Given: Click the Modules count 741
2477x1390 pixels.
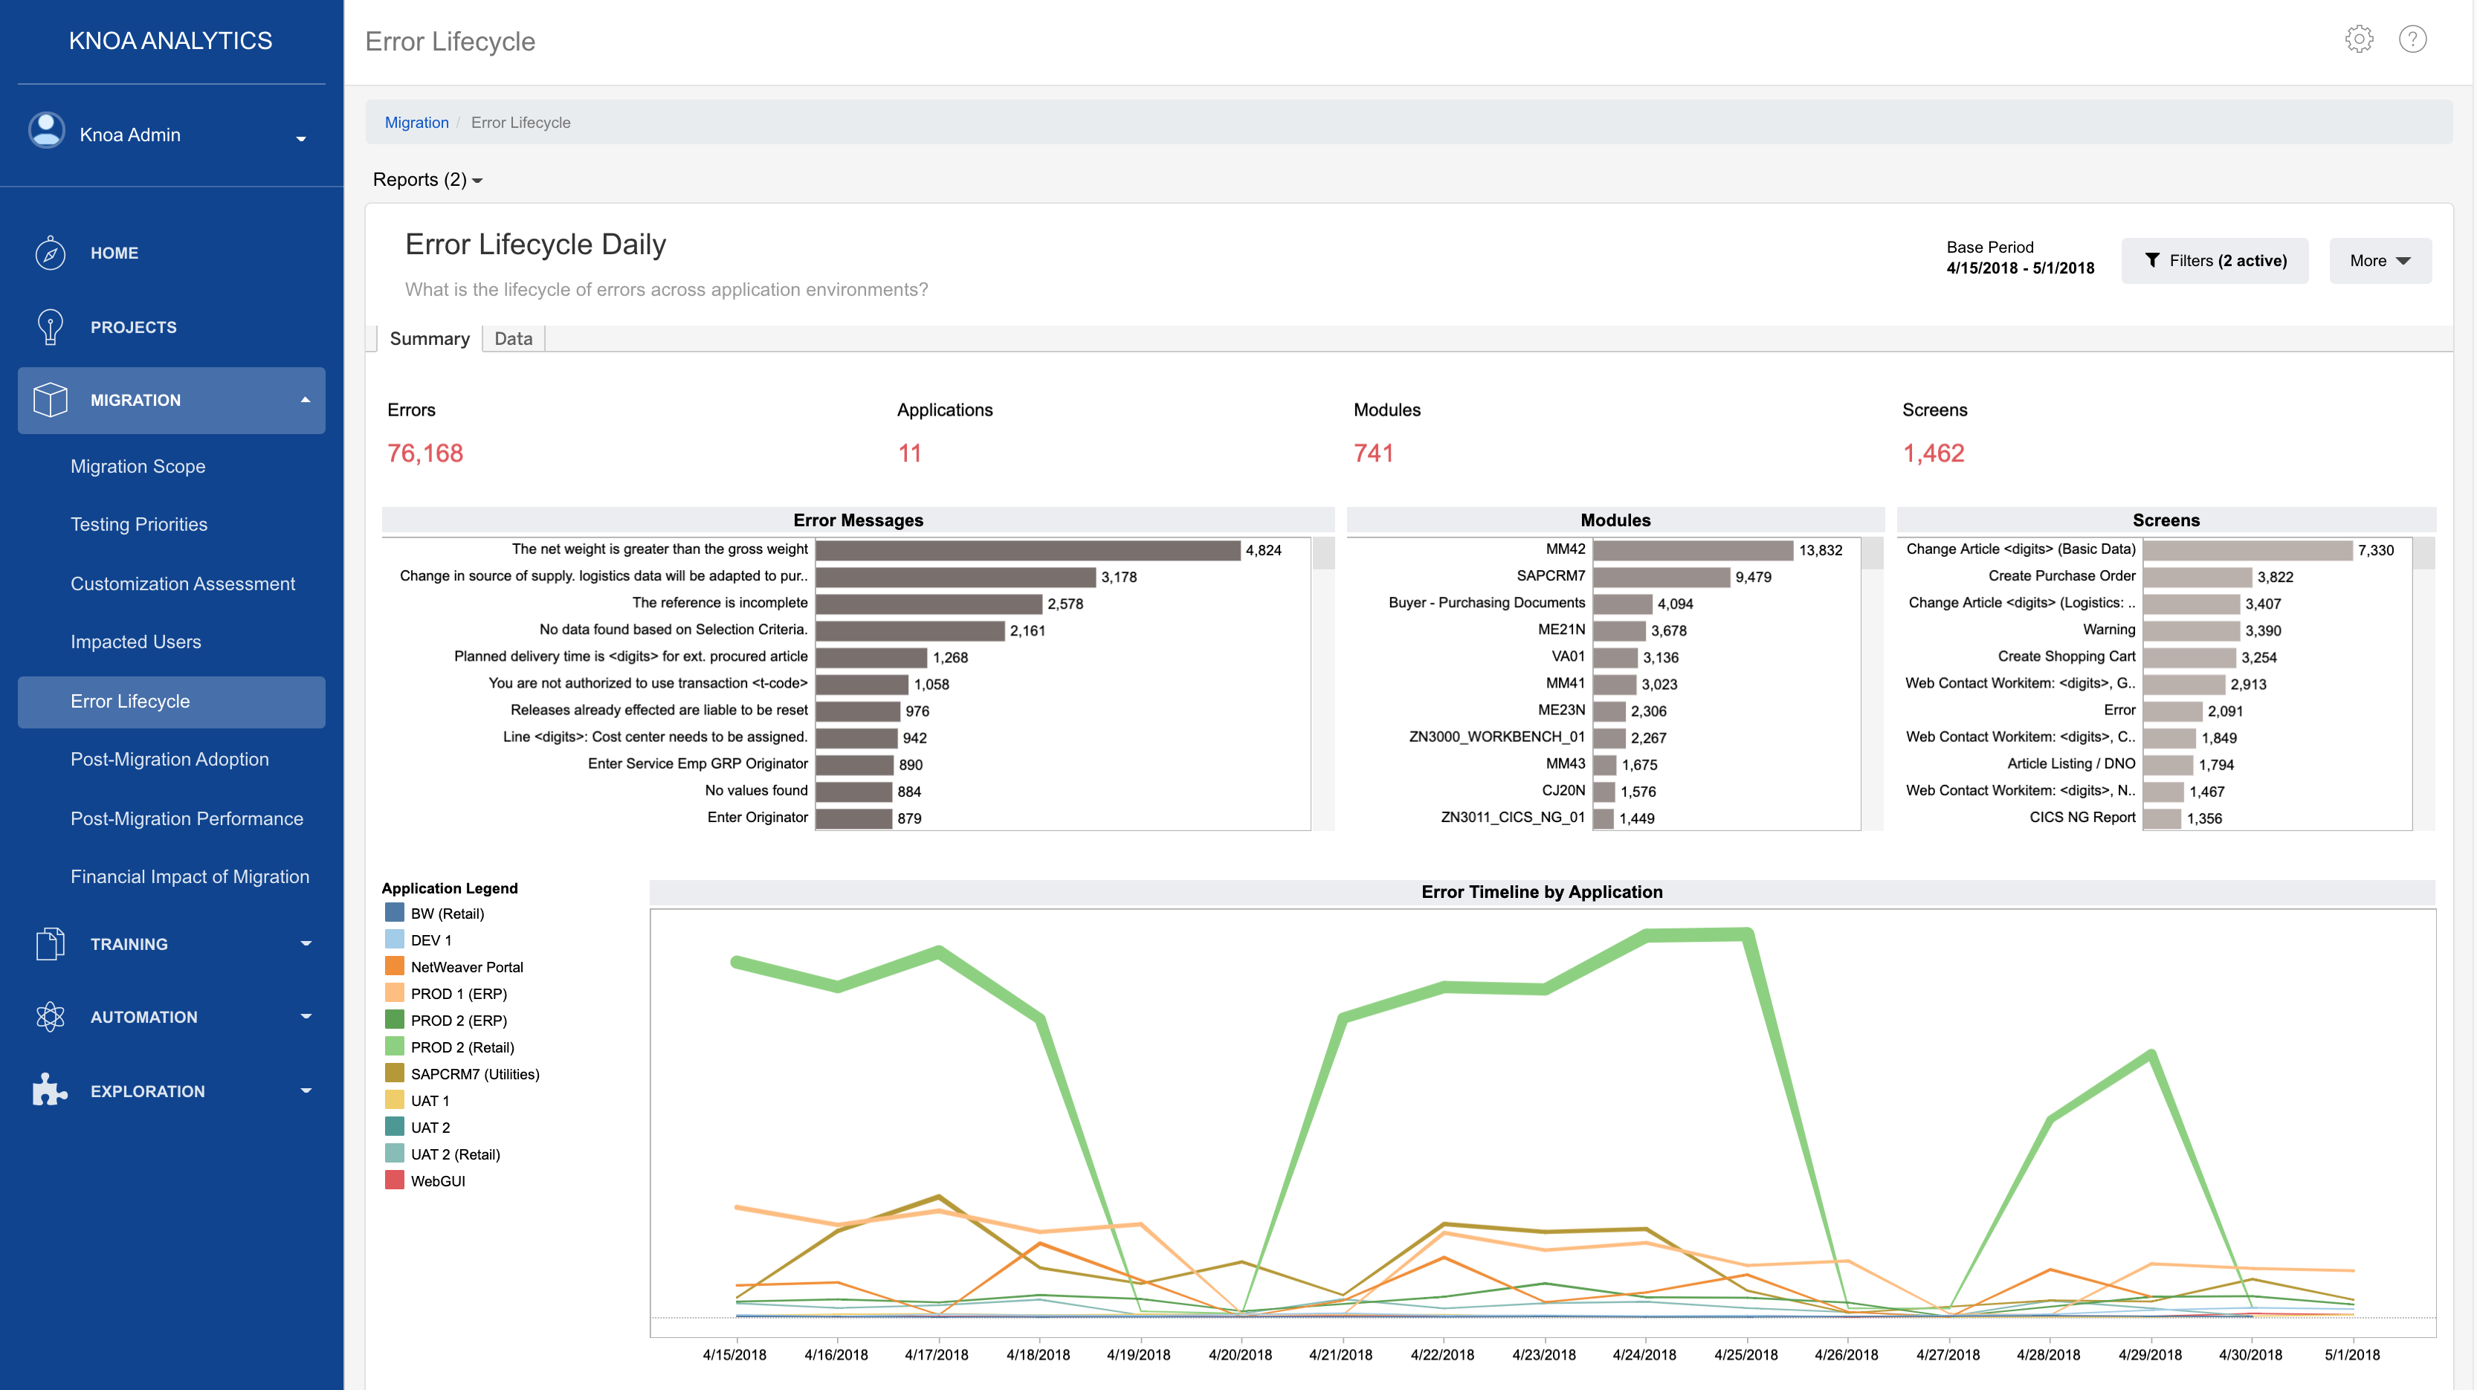Looking at the screenshot, I should pos(1373,453).
